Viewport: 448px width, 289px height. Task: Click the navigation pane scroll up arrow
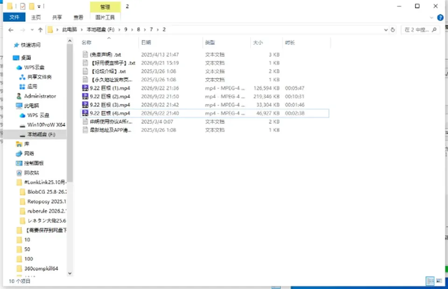pos(70,41)
